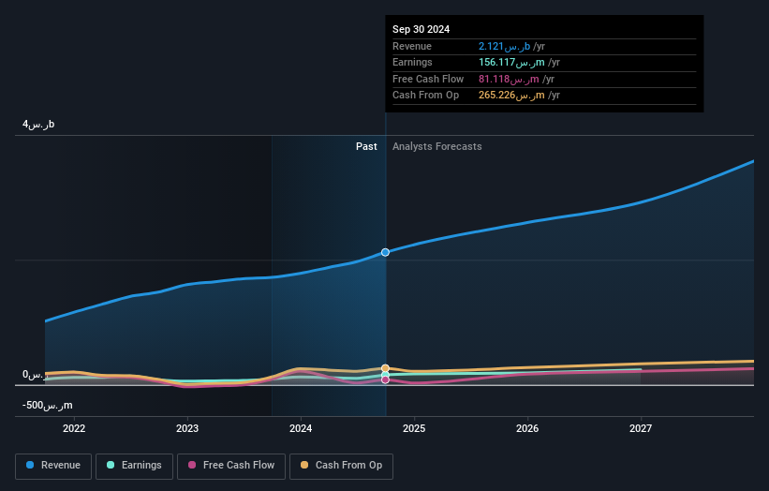The image size is (769, 491).
Task: Click the 2026 x-axis label
Action: point(527,428)
